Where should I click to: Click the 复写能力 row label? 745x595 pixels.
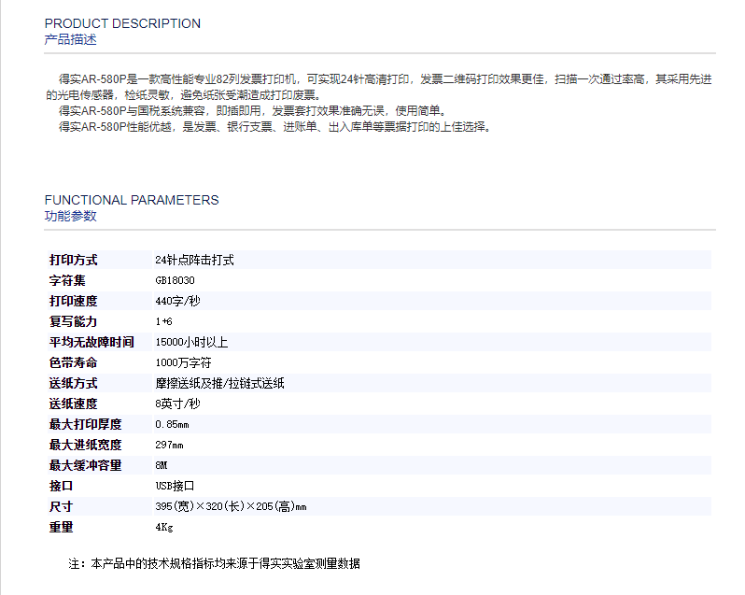pyautogui.click(x=73, y=321)
